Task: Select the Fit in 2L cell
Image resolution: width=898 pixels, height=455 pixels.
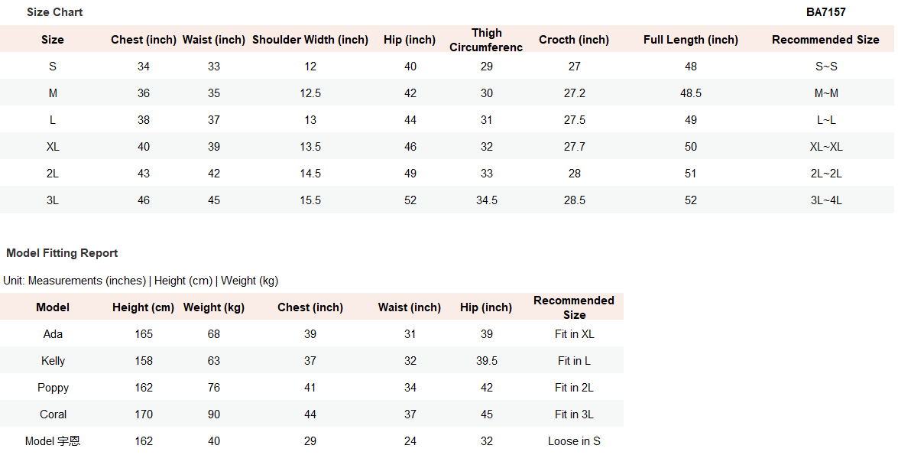Action: (574, 388)
